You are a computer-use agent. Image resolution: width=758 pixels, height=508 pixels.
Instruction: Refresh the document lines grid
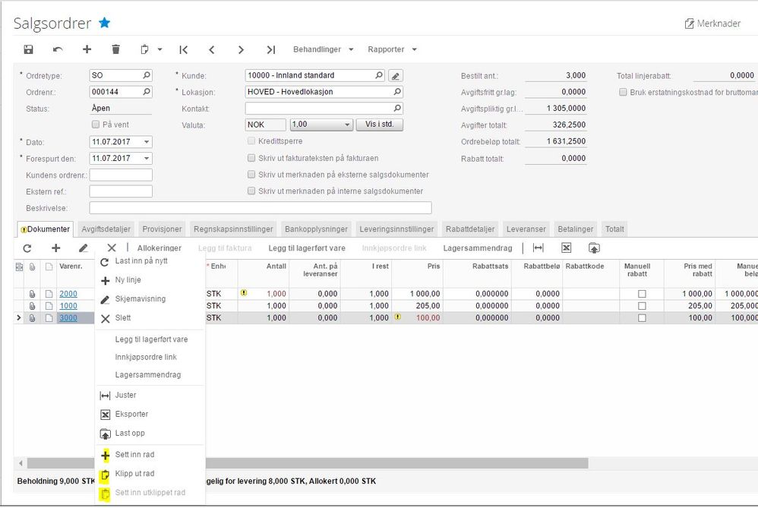27,248
